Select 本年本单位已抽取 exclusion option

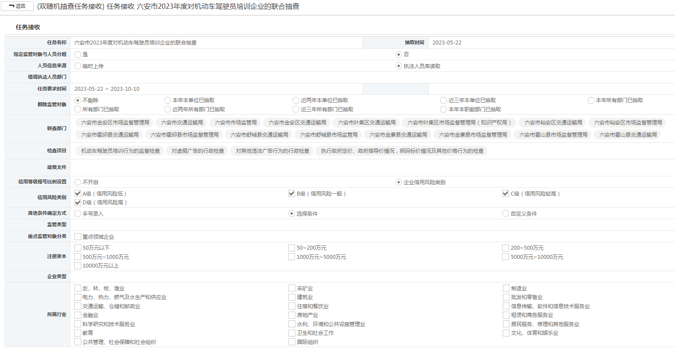pos(168,100)
